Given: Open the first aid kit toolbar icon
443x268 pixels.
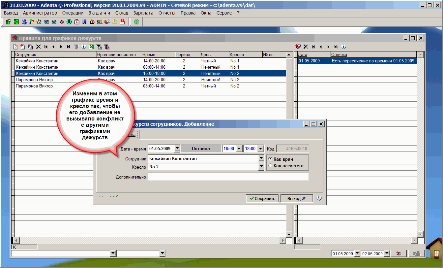Looking at the screenshot, I should pos(77,22).
